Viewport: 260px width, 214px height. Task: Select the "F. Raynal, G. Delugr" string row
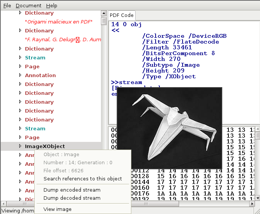click(63, 39)
